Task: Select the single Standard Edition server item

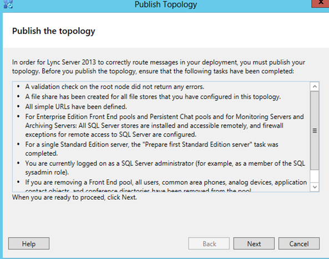Action: (151, 149)
